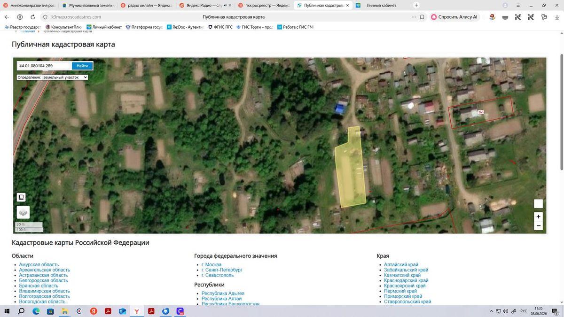Open г. Санкт-Петербург link
The height and width of the screenshot is (317, 564).
point(222,270)
